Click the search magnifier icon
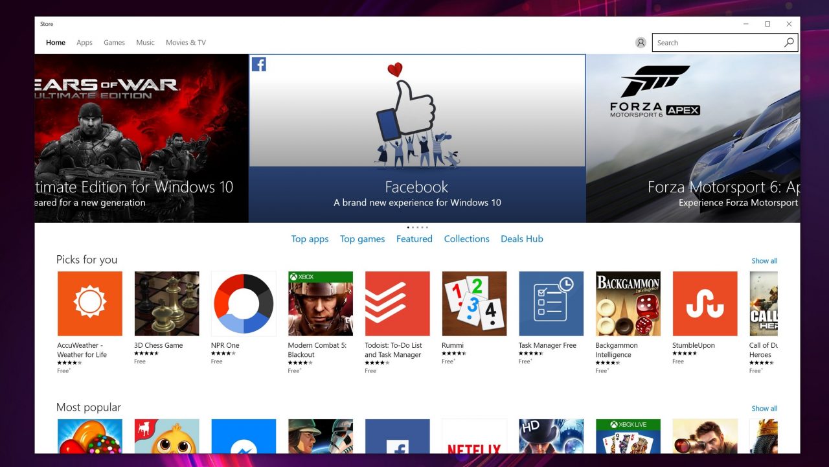Screen dimensions: 829x467 pyautogui.click(x=788, y=43)
